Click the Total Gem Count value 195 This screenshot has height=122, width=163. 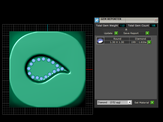[153, 26]
